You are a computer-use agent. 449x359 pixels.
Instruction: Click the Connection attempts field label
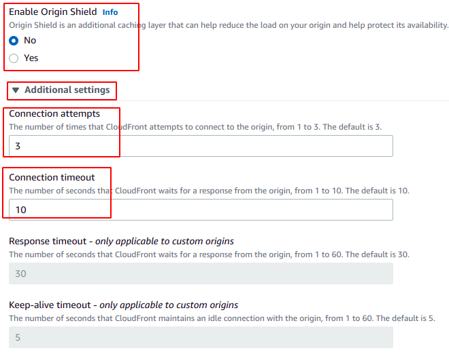[54, 114]
